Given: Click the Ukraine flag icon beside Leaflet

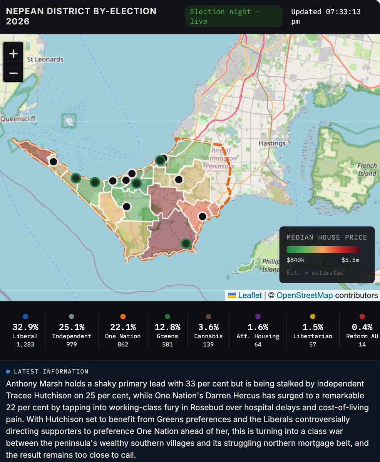Looking at the screenshot, I should pos(232,295).
